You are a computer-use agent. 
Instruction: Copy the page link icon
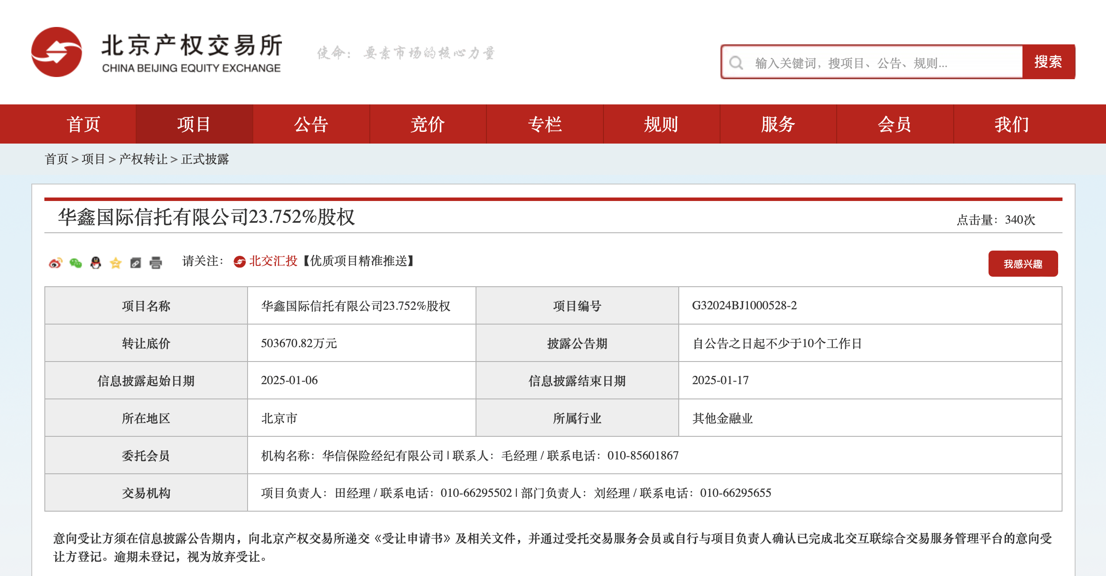(136, 263)
